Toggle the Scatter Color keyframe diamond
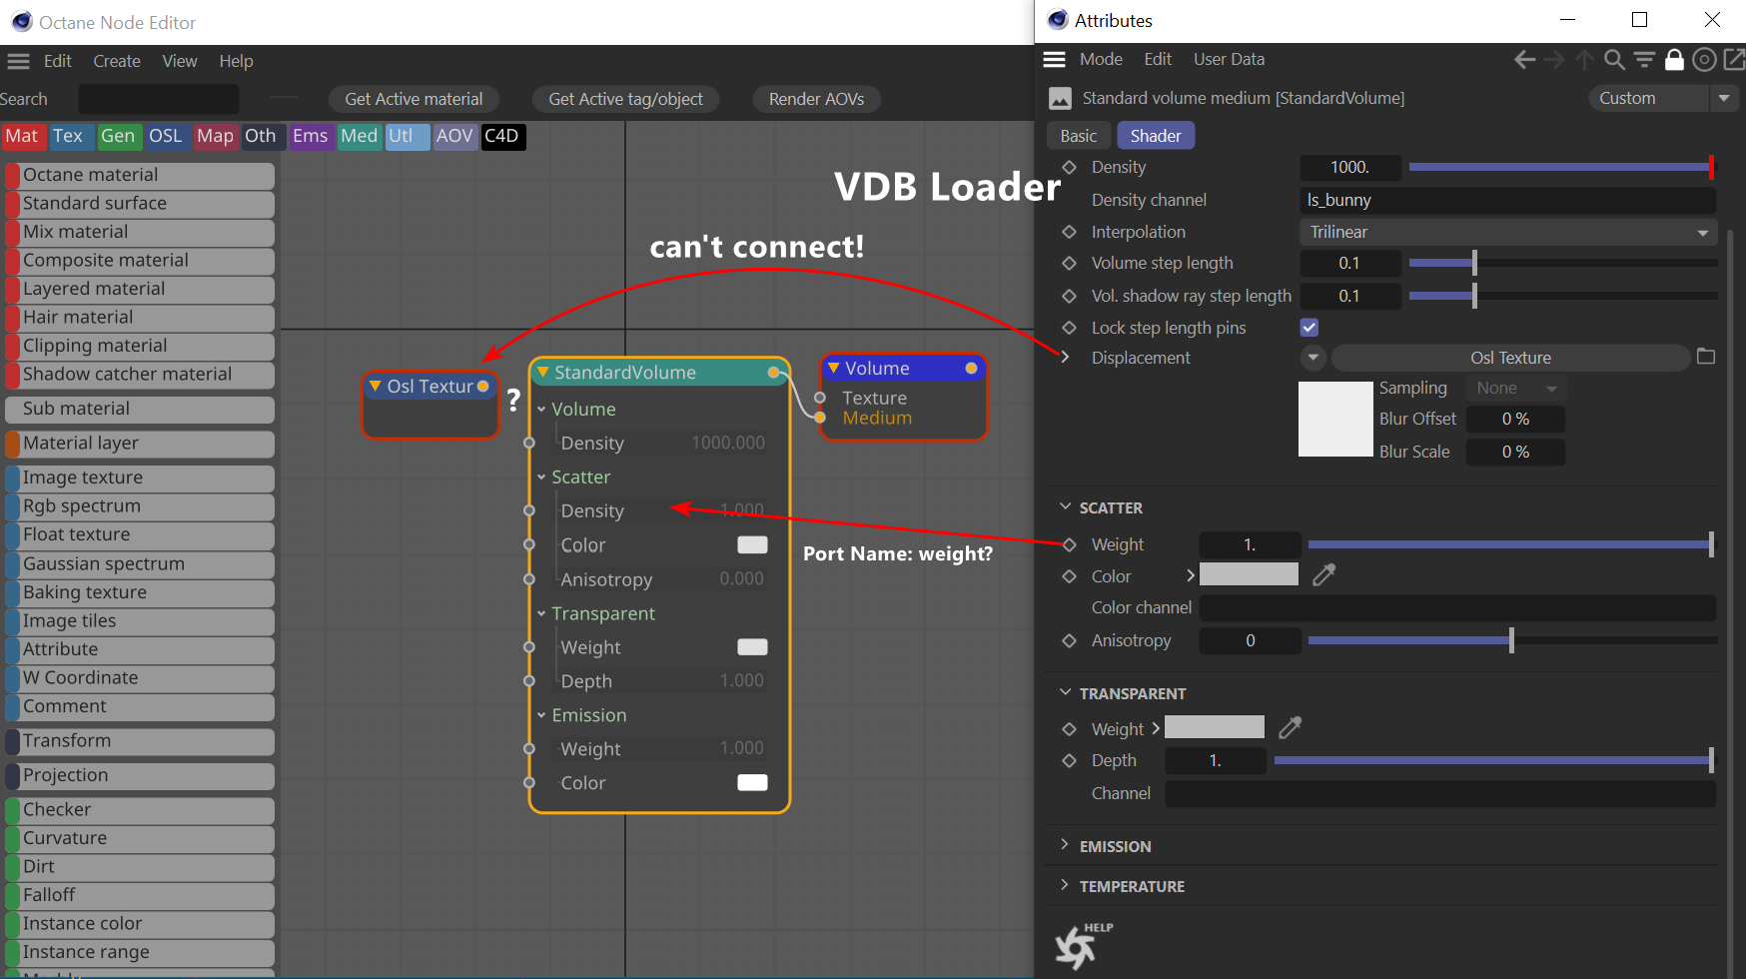 pyautogui.click(x=1069, y=576)
